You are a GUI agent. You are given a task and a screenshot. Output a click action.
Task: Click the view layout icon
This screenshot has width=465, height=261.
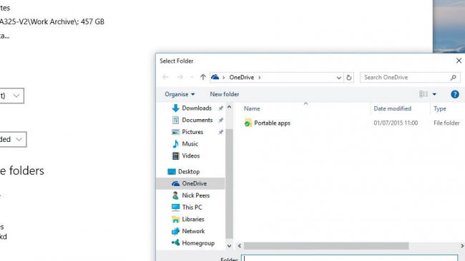point(424,94)
